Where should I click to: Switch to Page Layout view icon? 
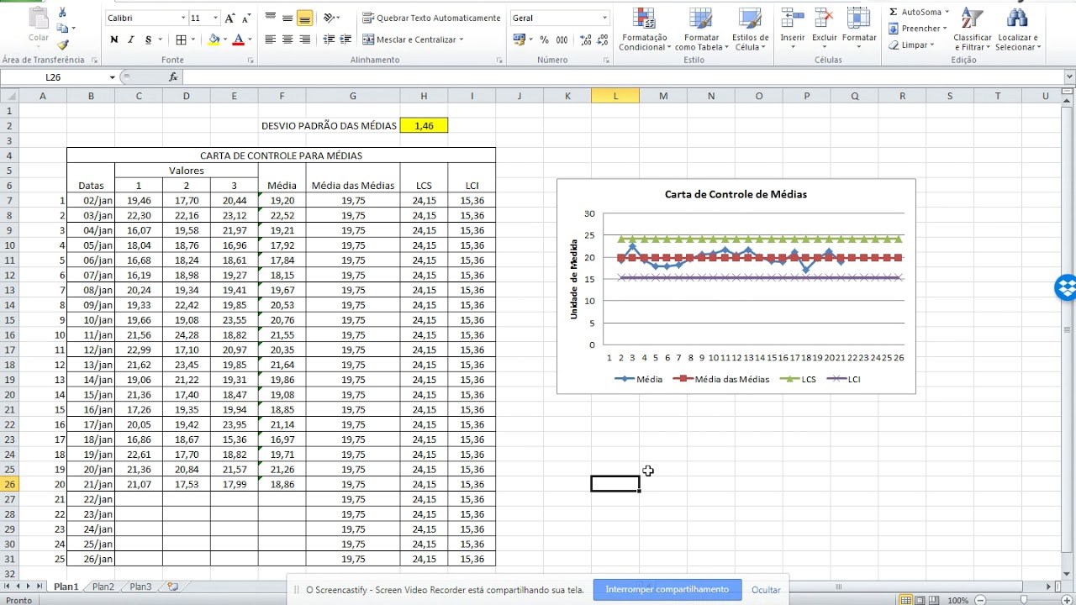[920, 600]
